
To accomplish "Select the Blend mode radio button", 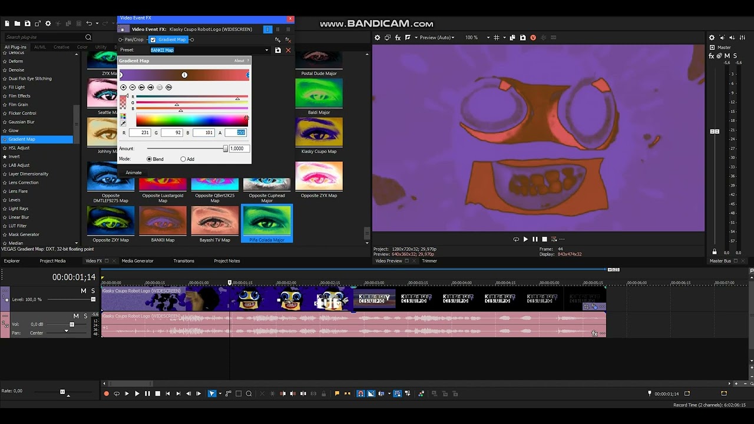I will 149,159.
